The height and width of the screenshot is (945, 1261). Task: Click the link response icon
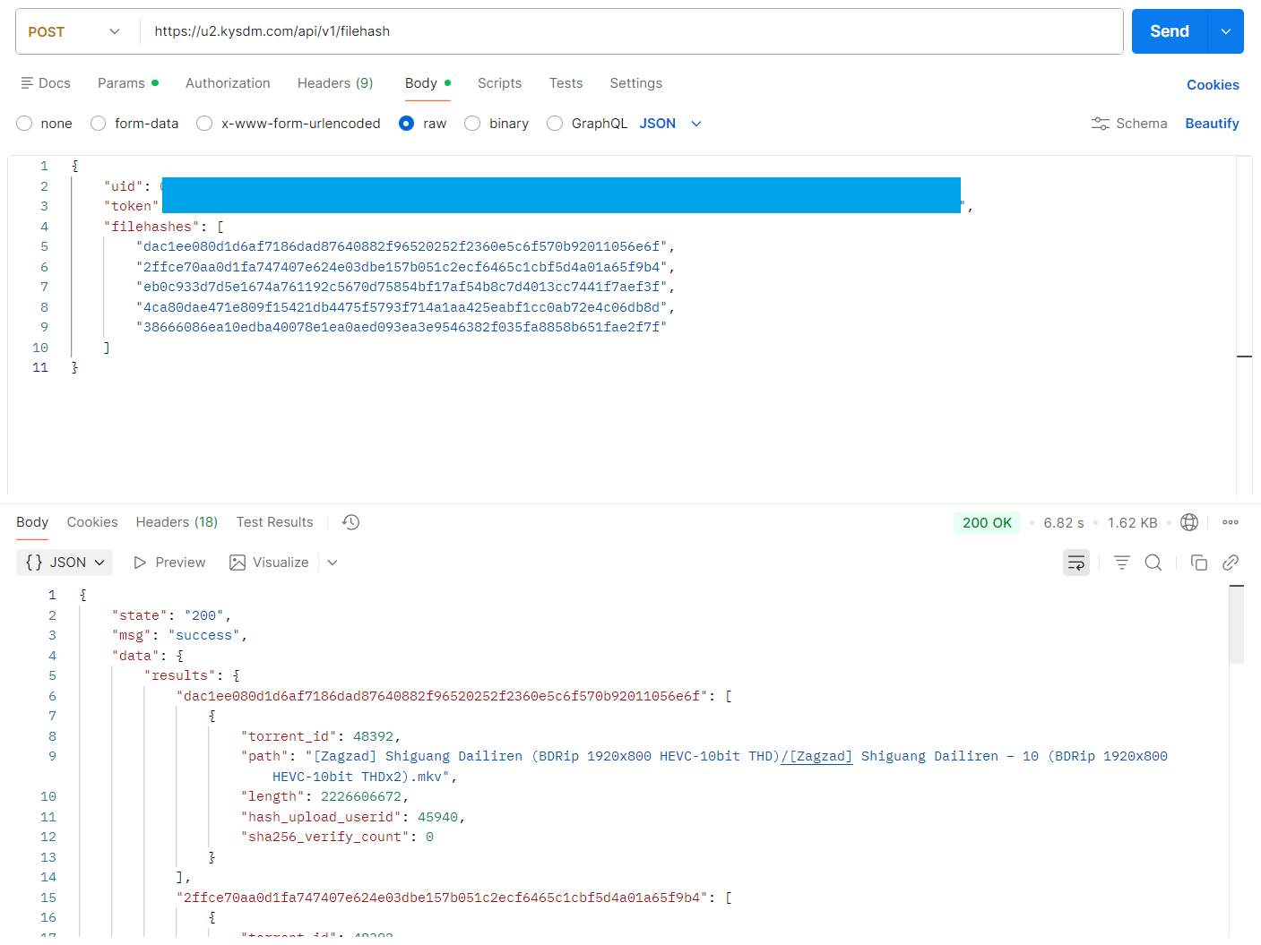(1231, 563)
